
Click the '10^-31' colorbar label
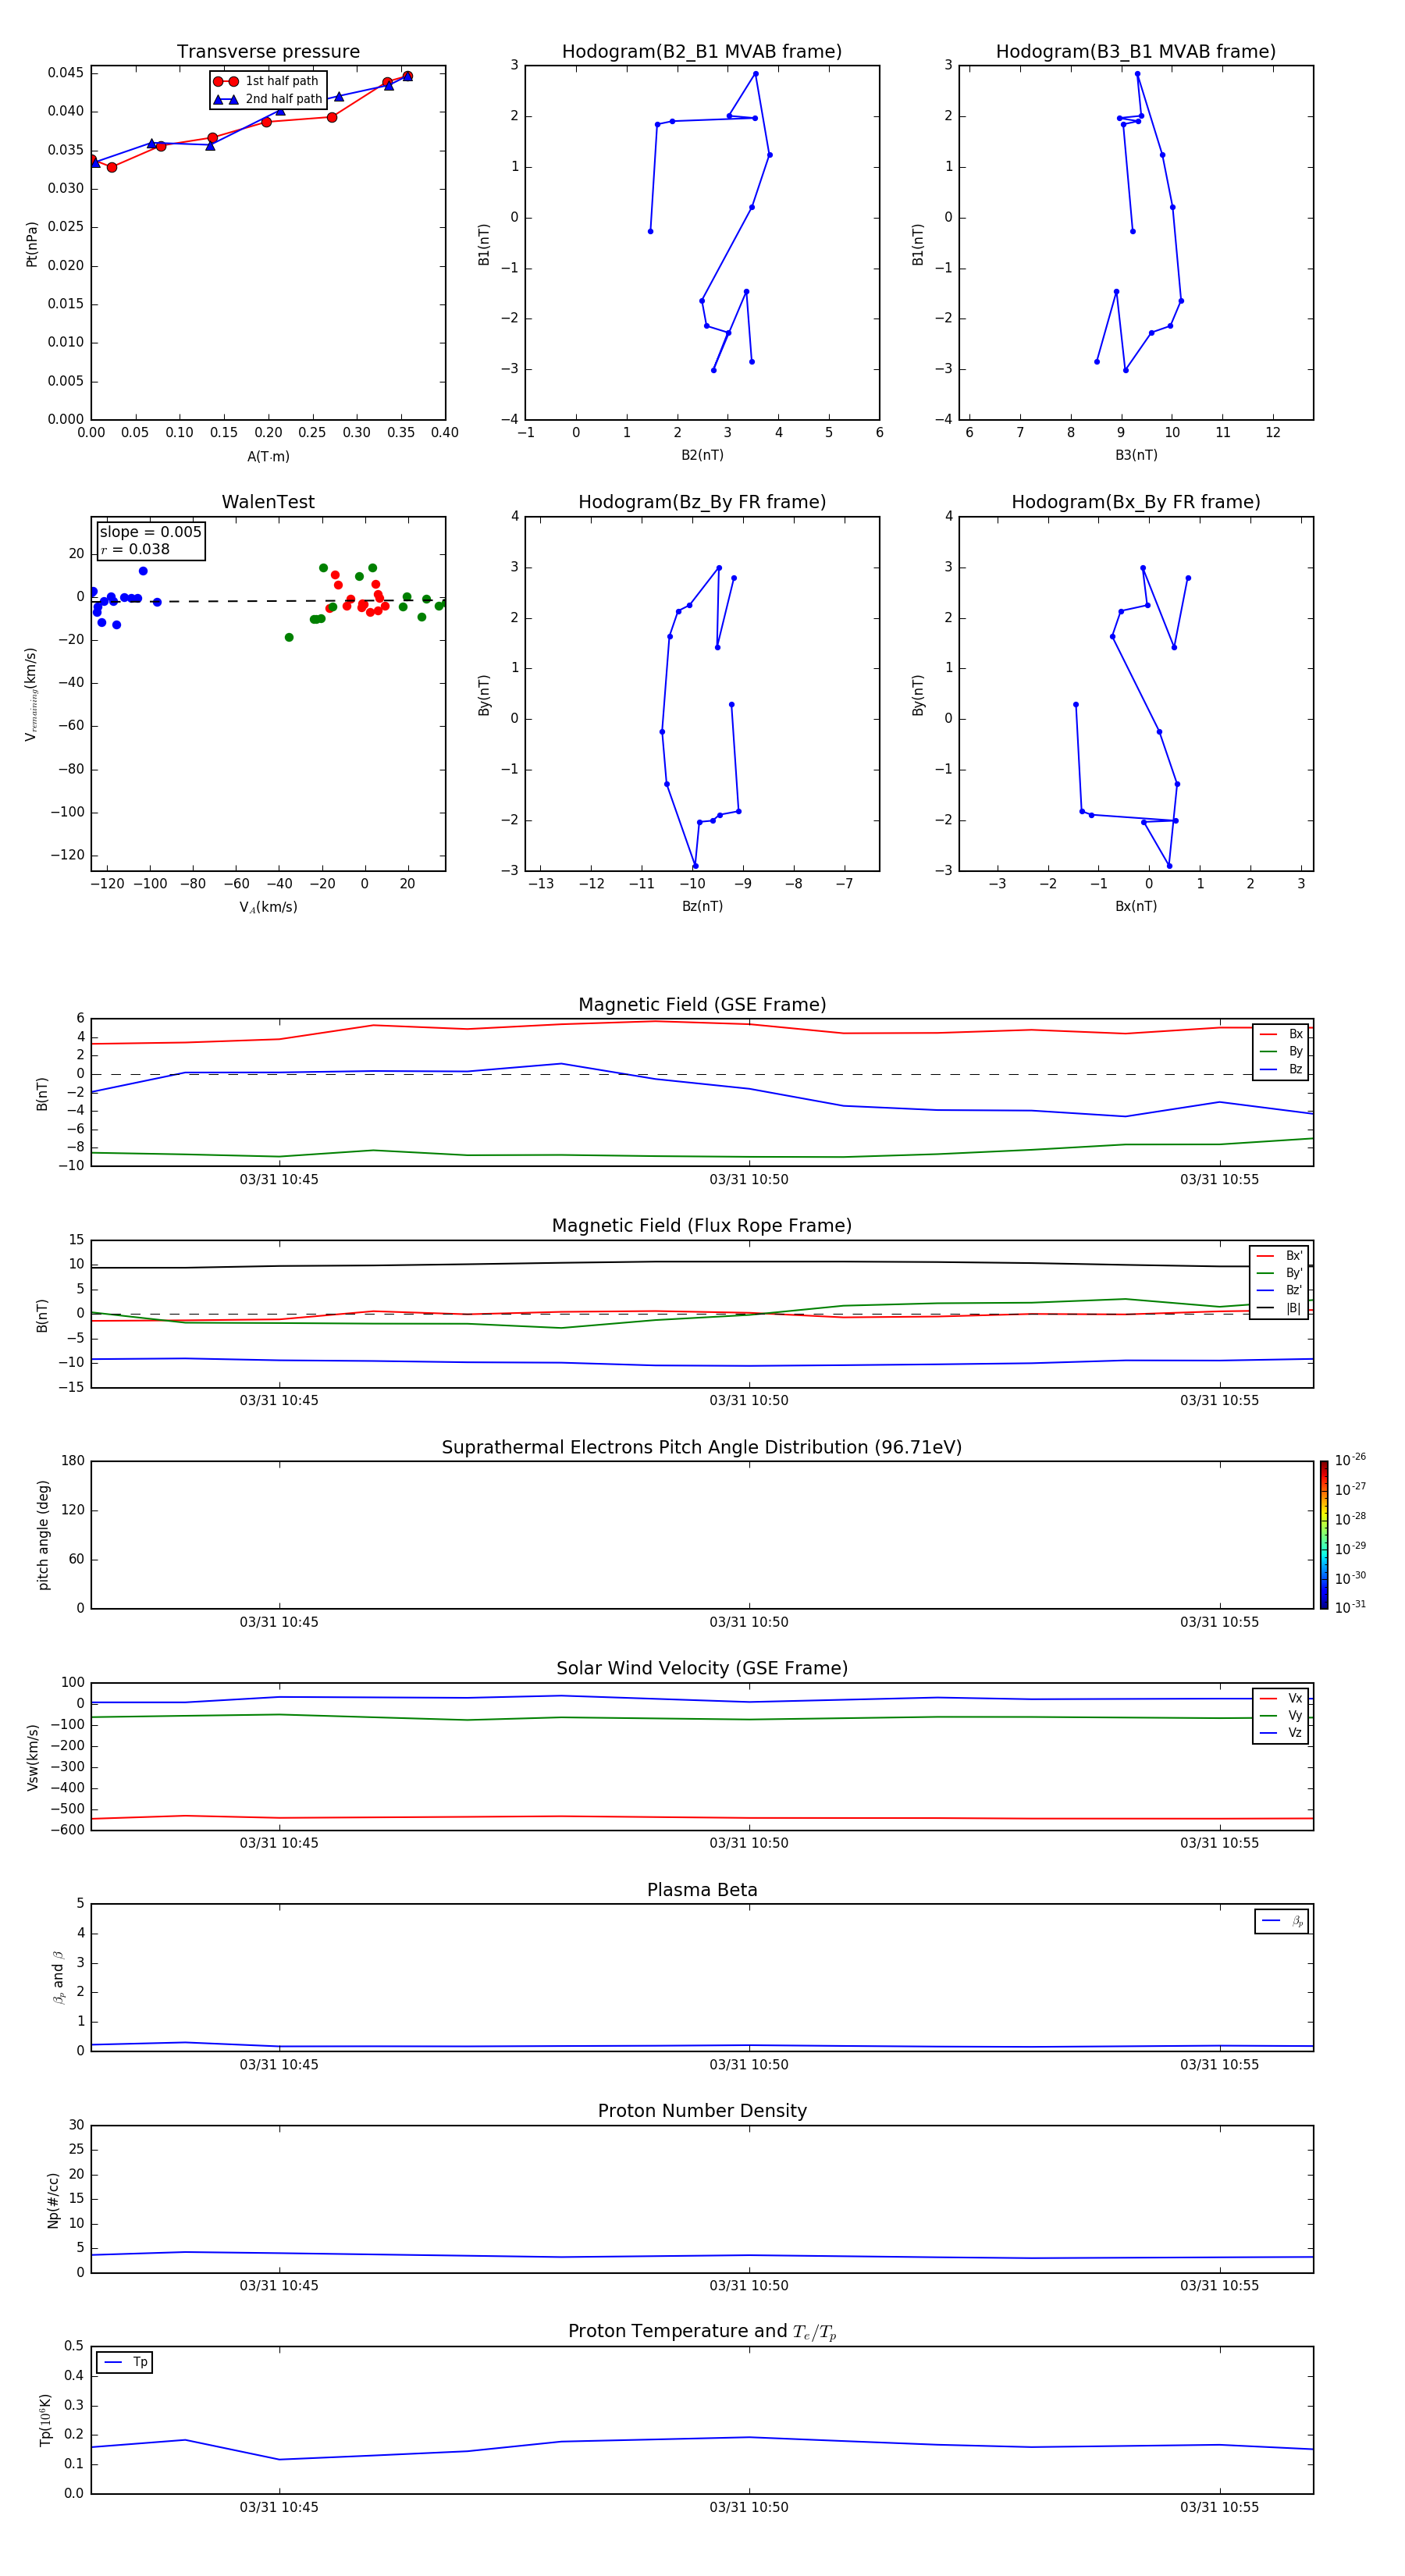1350,1607
